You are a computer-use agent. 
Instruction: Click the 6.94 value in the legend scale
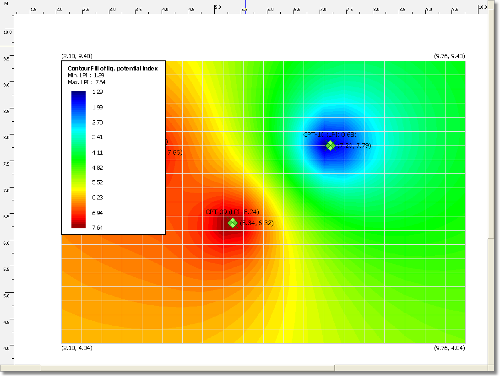coord(98,213)
